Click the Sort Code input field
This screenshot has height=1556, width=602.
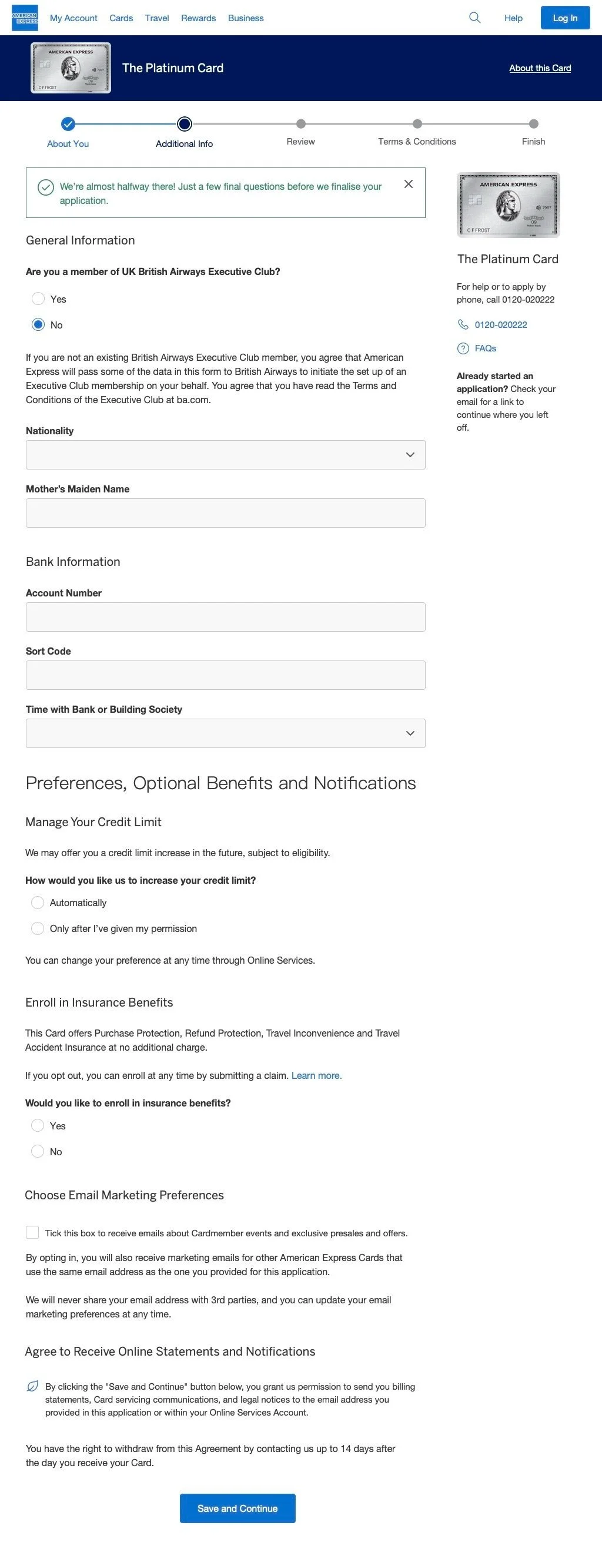[225, 675]
